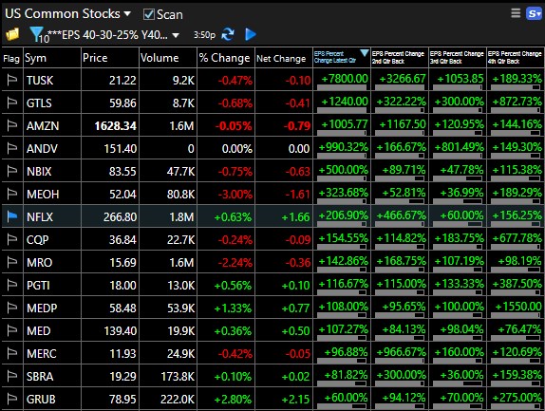Click the filter funnel icon
Image resolution: width=545 pixels, height=411 pixels.
(36, 34)
